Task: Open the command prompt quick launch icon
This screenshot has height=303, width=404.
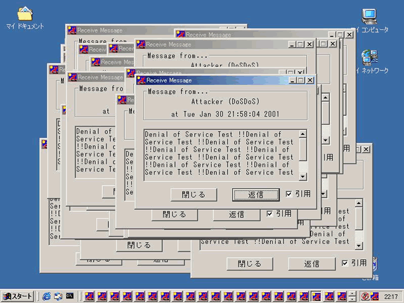Action: (x=70, y=296)
